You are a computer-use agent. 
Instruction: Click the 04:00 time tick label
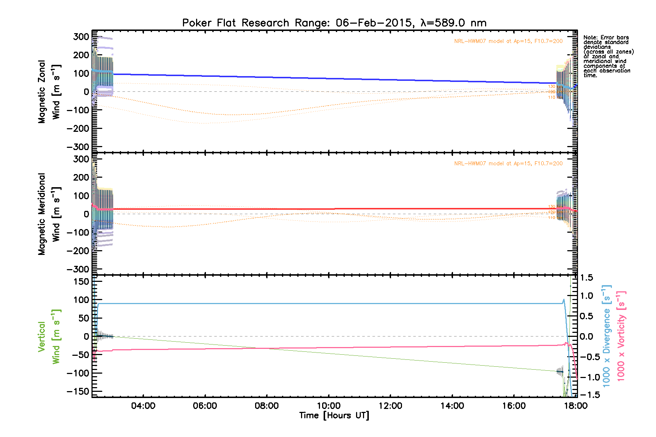143,406
